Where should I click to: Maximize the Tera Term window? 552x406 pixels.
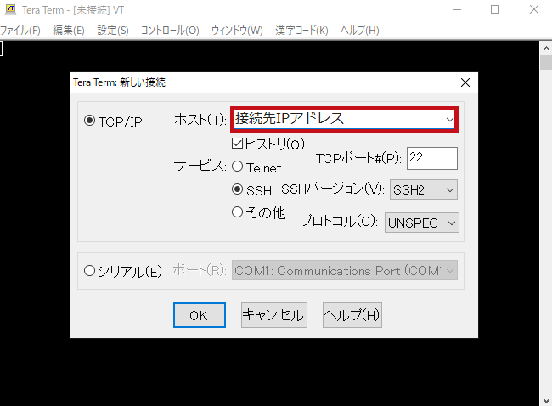click(x=495, y=10)
